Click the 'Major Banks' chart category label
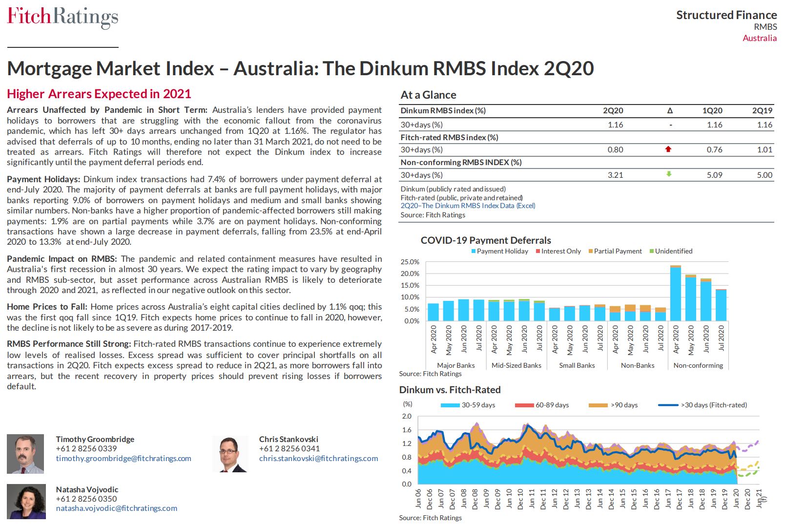The width and height of the screenshot is (785, 527). 456,365
